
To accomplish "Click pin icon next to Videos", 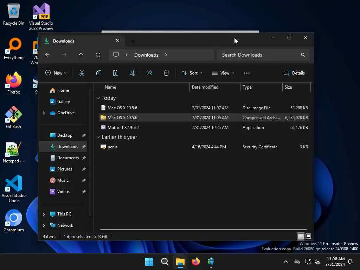I will point(84,192).
